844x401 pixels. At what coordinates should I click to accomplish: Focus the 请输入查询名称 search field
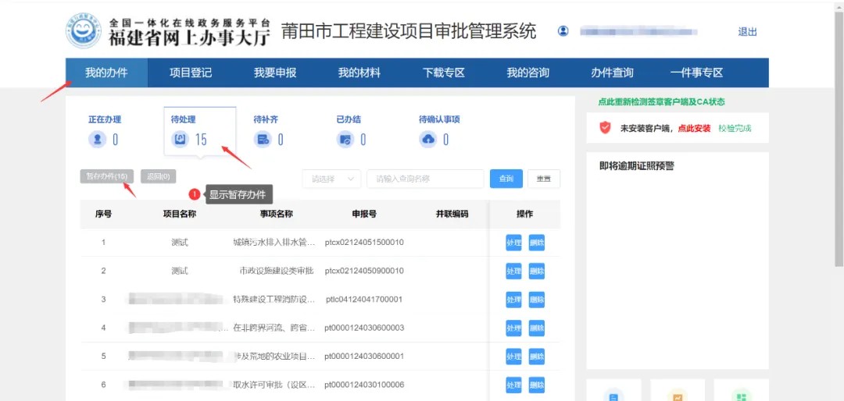425,179
